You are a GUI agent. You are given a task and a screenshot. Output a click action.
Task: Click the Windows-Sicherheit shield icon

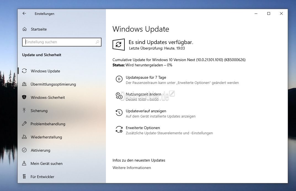(x=24, y=97)
